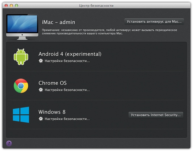Click the iMac – admin heading
Viewport: 193px width, 151px height.
(58, 22)
